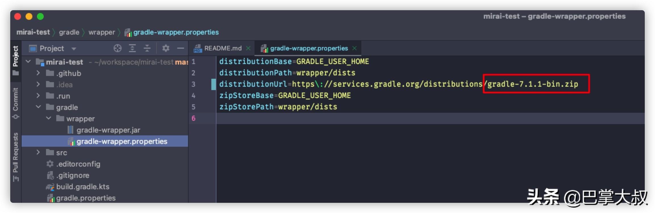Open the Commit tool window side tab
The image size is (655, 213).
[x=16, y=103]
